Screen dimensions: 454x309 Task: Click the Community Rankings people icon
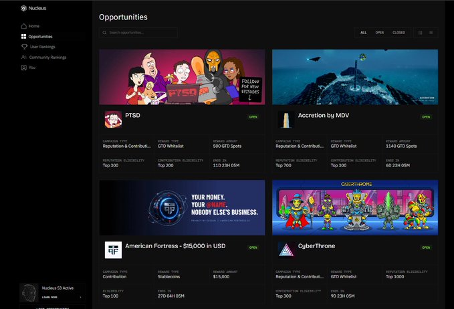(x=24, y=57)
